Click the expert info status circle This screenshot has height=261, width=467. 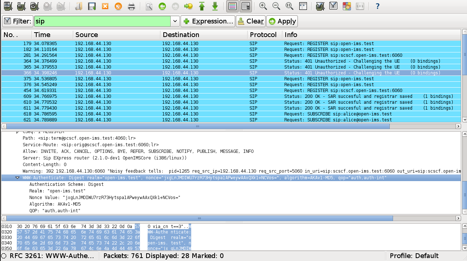coord(4,256)
